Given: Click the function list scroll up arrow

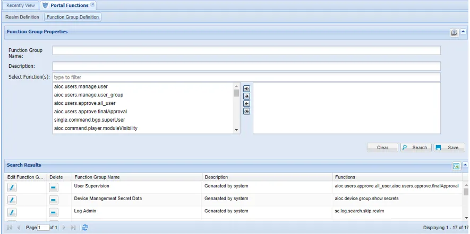Looking at the screenshot, I should (x=236, y=86).
